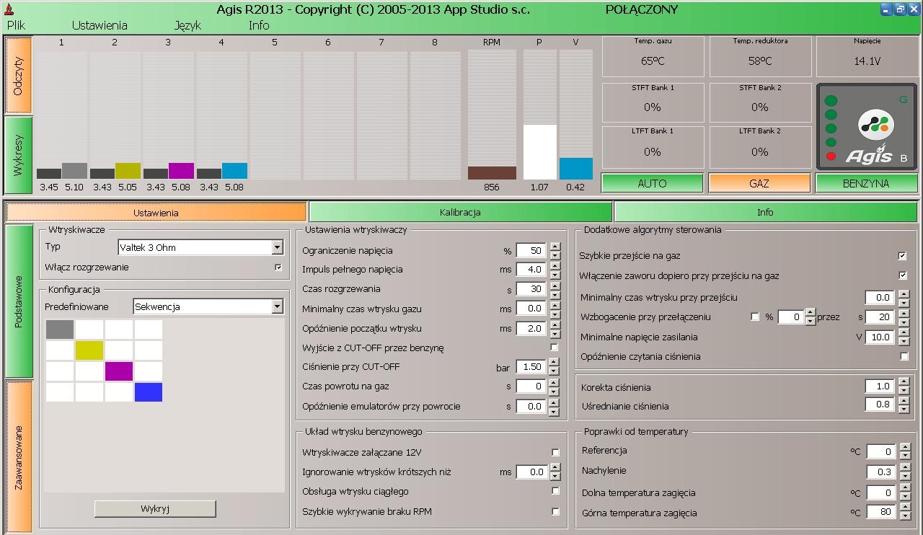Increase Minimalny czas wtrysku gazu stepper
This screenshot has width=923, height=535.
pyautogui.click(x=555, y=305)
